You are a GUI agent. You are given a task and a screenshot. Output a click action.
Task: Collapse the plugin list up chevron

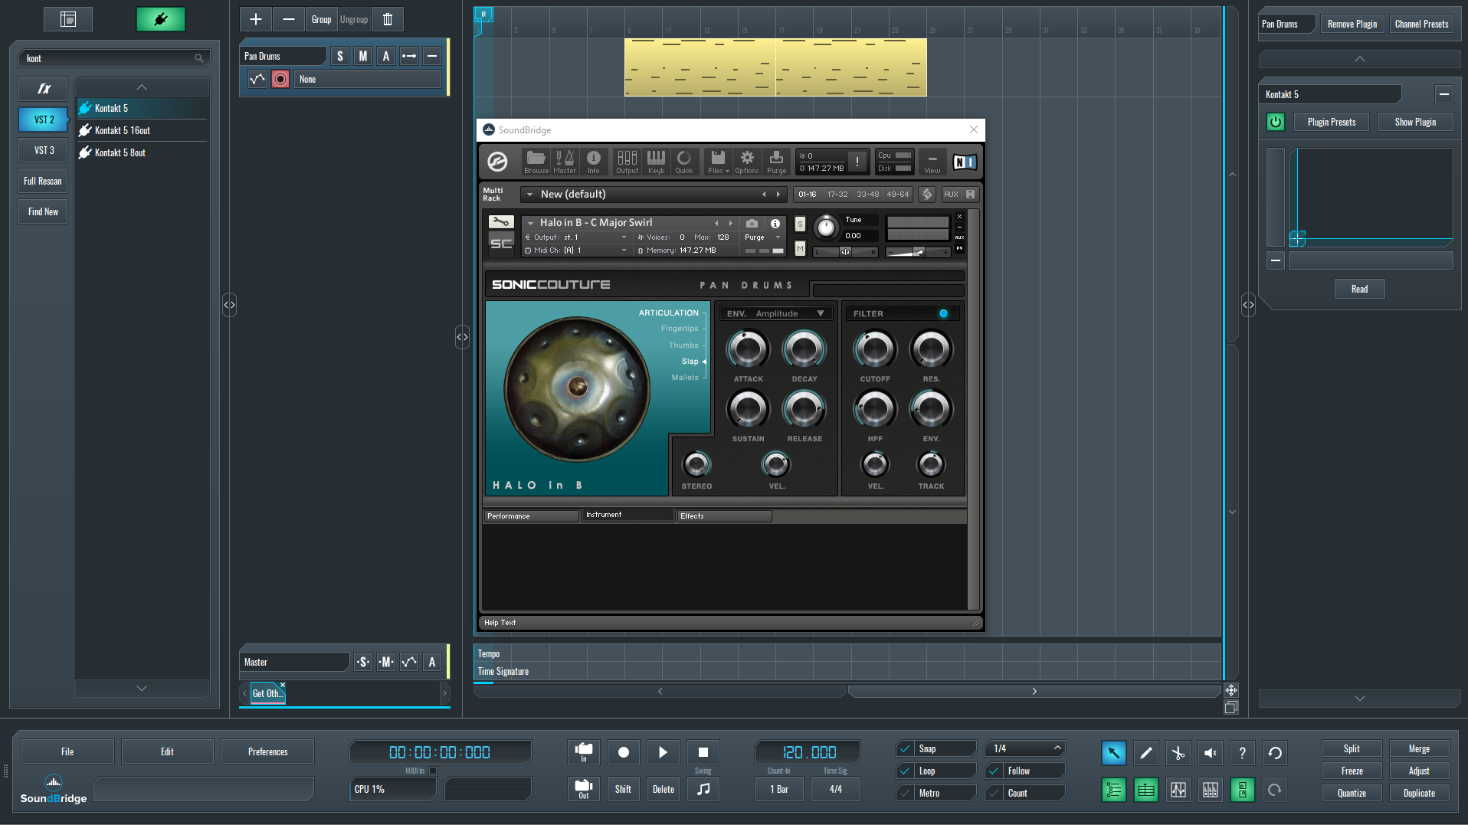(142, 87)
